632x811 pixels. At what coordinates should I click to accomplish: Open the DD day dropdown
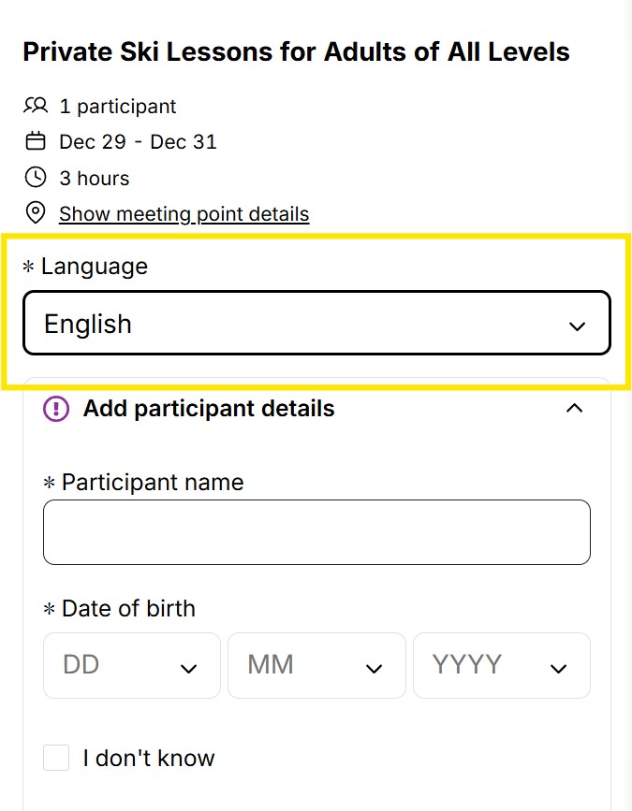(x=131, y=665)
